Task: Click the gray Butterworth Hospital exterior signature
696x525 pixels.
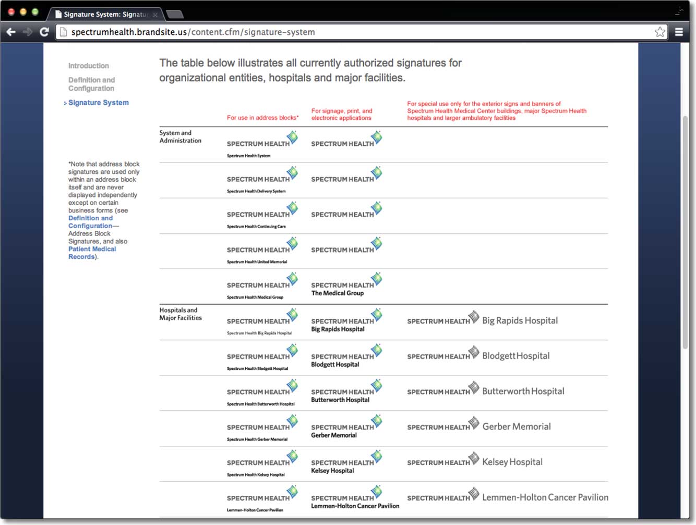Action: 486,390
